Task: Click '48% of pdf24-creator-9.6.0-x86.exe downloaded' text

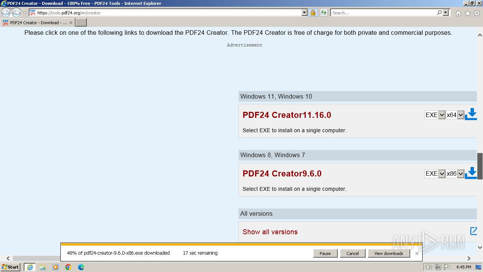Action: click(x=118, y=253)
